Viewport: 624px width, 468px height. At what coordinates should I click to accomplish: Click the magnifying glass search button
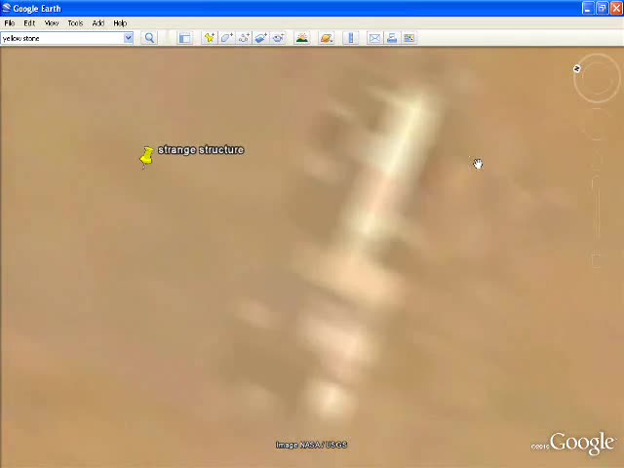pyautogui.click(x=149, y=38)
